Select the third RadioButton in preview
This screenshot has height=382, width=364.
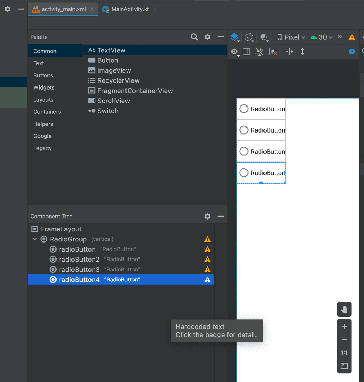pyautogui.click(x=261, y=152)
